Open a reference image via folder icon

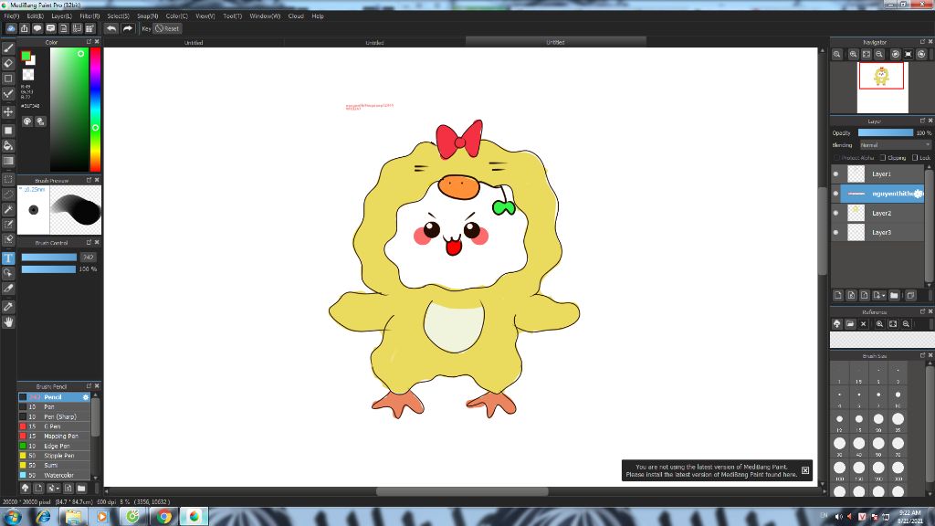point(850,324)
